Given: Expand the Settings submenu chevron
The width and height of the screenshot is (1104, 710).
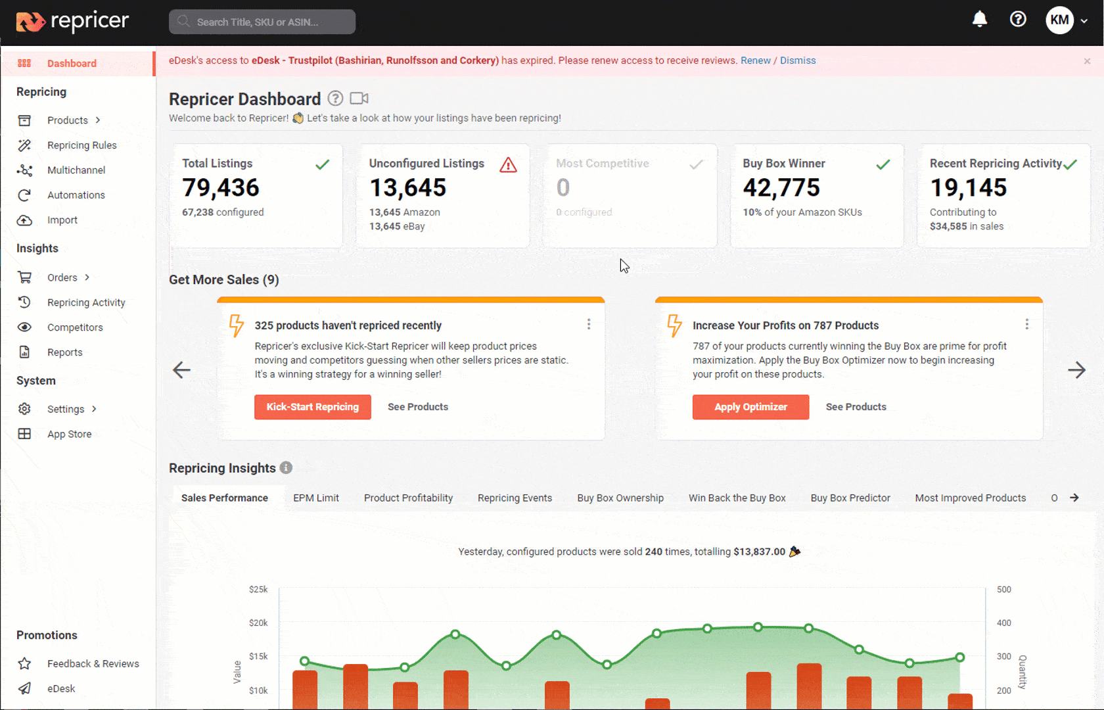Looking at the screenshot, I should (x=94, y=409).
